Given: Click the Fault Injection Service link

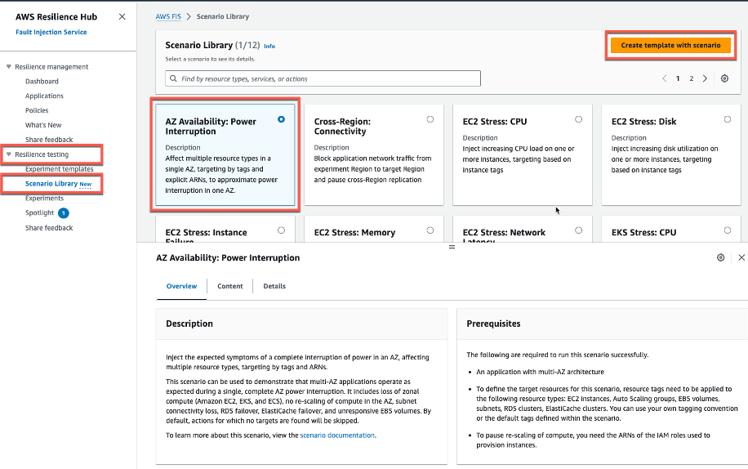Looking at the screenshot, I should pos(51,32).
